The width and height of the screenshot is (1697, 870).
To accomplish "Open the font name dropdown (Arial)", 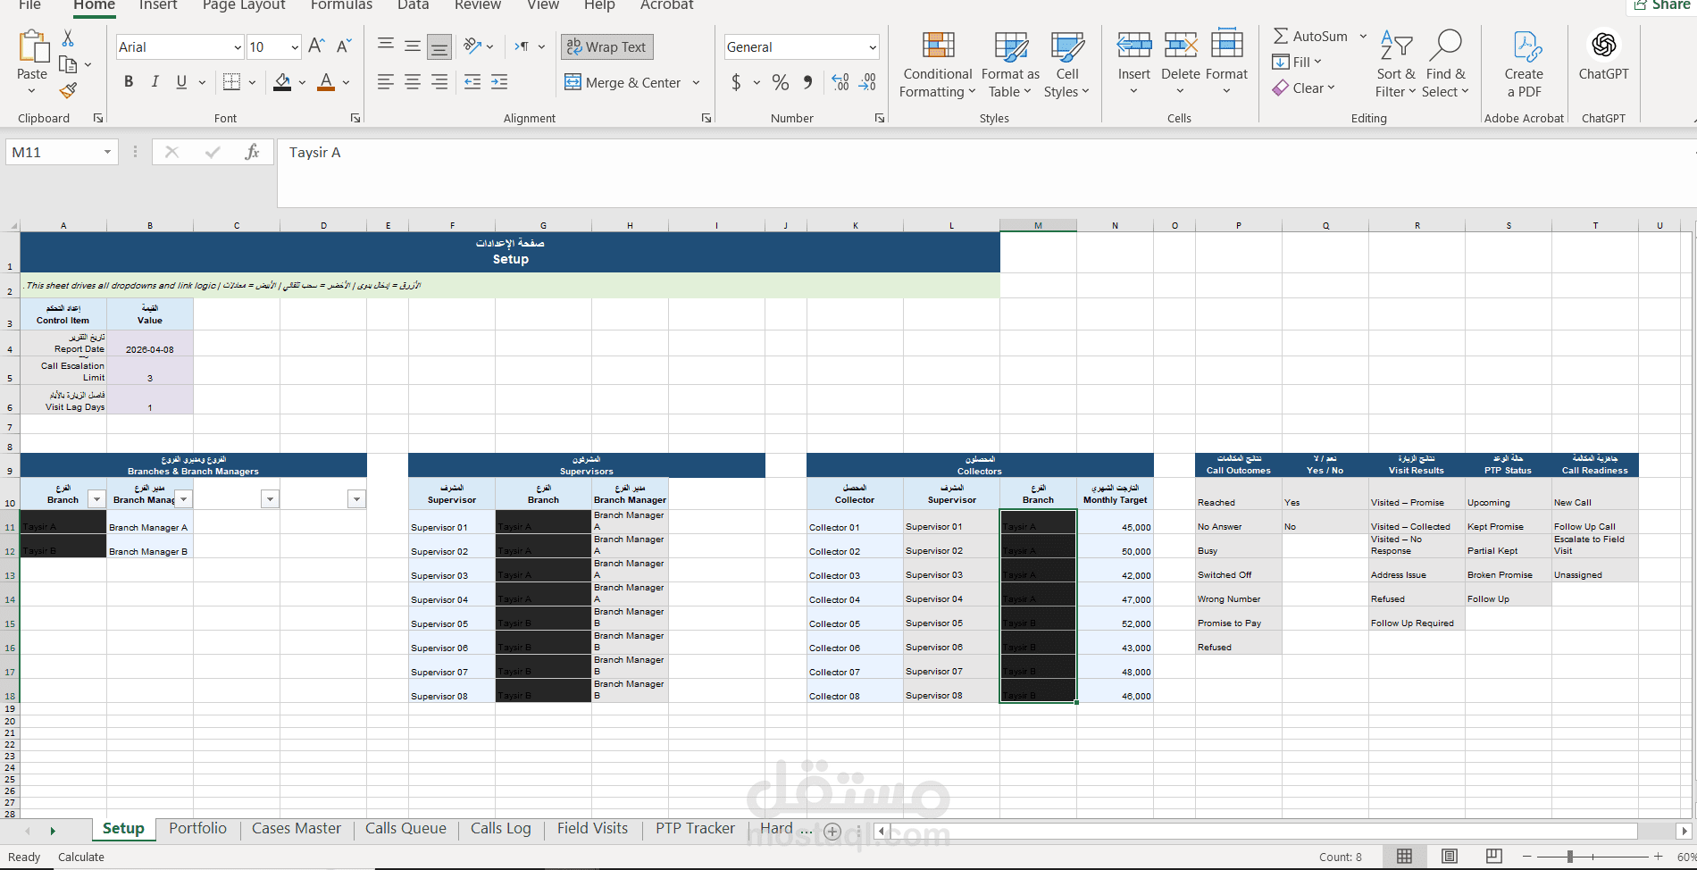I will 238,47.
